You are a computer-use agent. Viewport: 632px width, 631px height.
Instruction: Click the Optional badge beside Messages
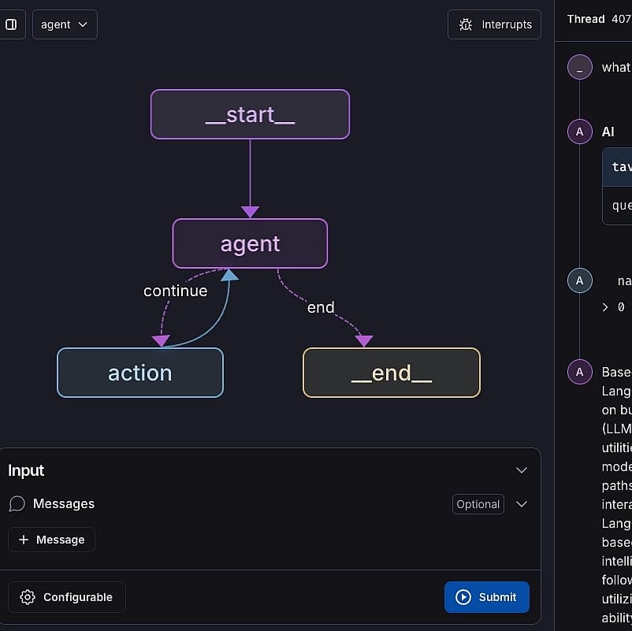pyautogui.click(x=478, y=504)
